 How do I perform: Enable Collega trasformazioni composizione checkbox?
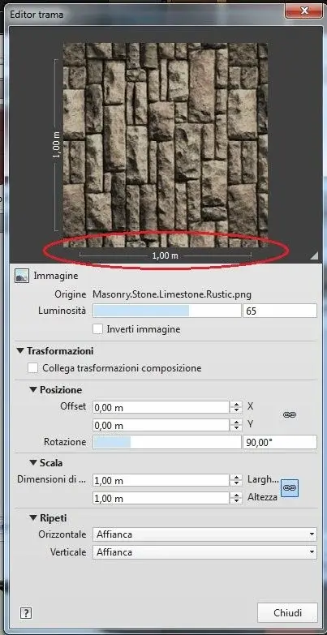tap(33, 368)
